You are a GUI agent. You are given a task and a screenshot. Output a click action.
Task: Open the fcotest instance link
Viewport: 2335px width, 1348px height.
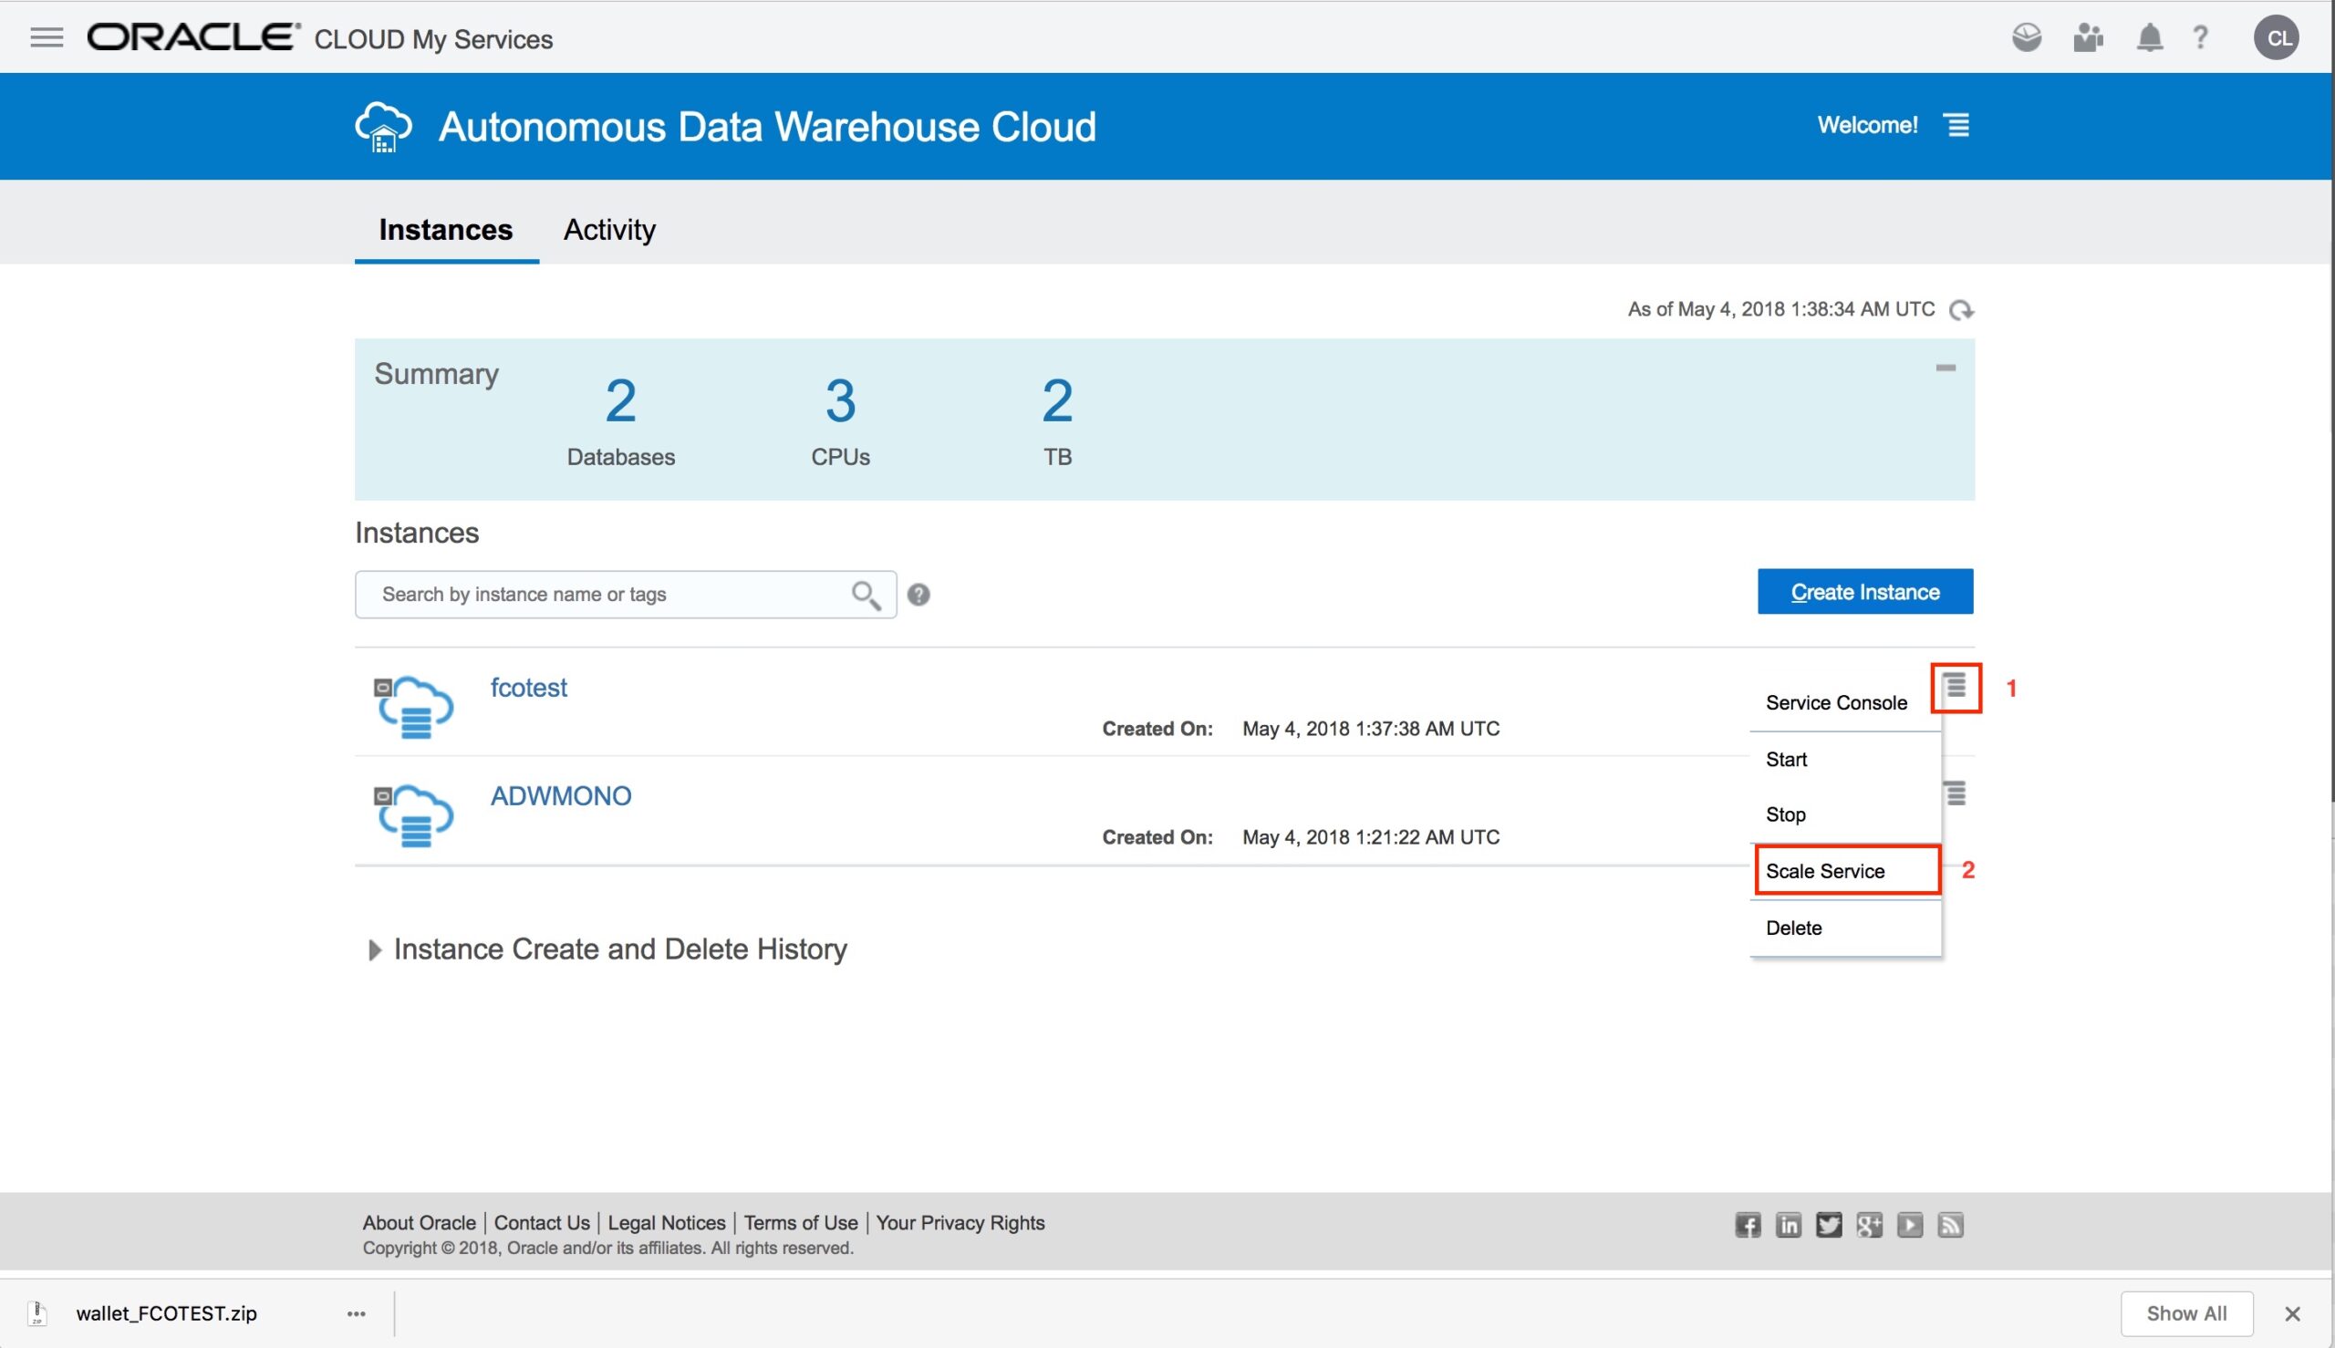529,688
